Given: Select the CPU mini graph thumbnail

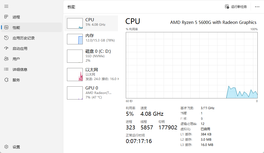Looking at the screenshot, I should [75, 23].
